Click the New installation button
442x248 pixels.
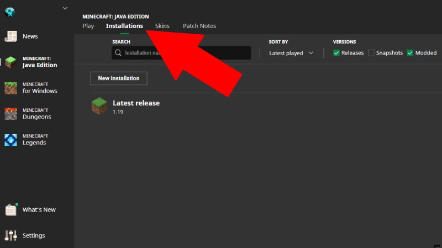(119, 78)
